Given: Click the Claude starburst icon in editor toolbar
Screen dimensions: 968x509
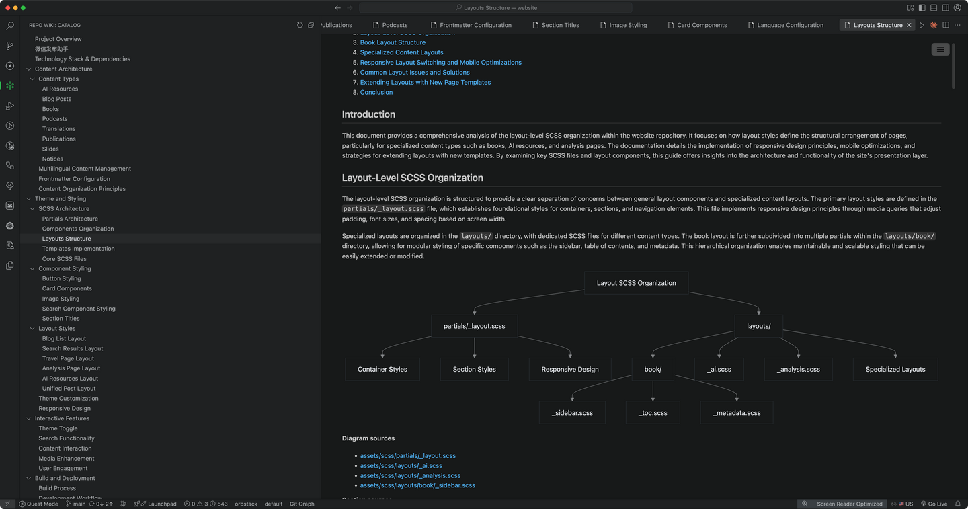Looking at the screenshot, I should 934,25.
